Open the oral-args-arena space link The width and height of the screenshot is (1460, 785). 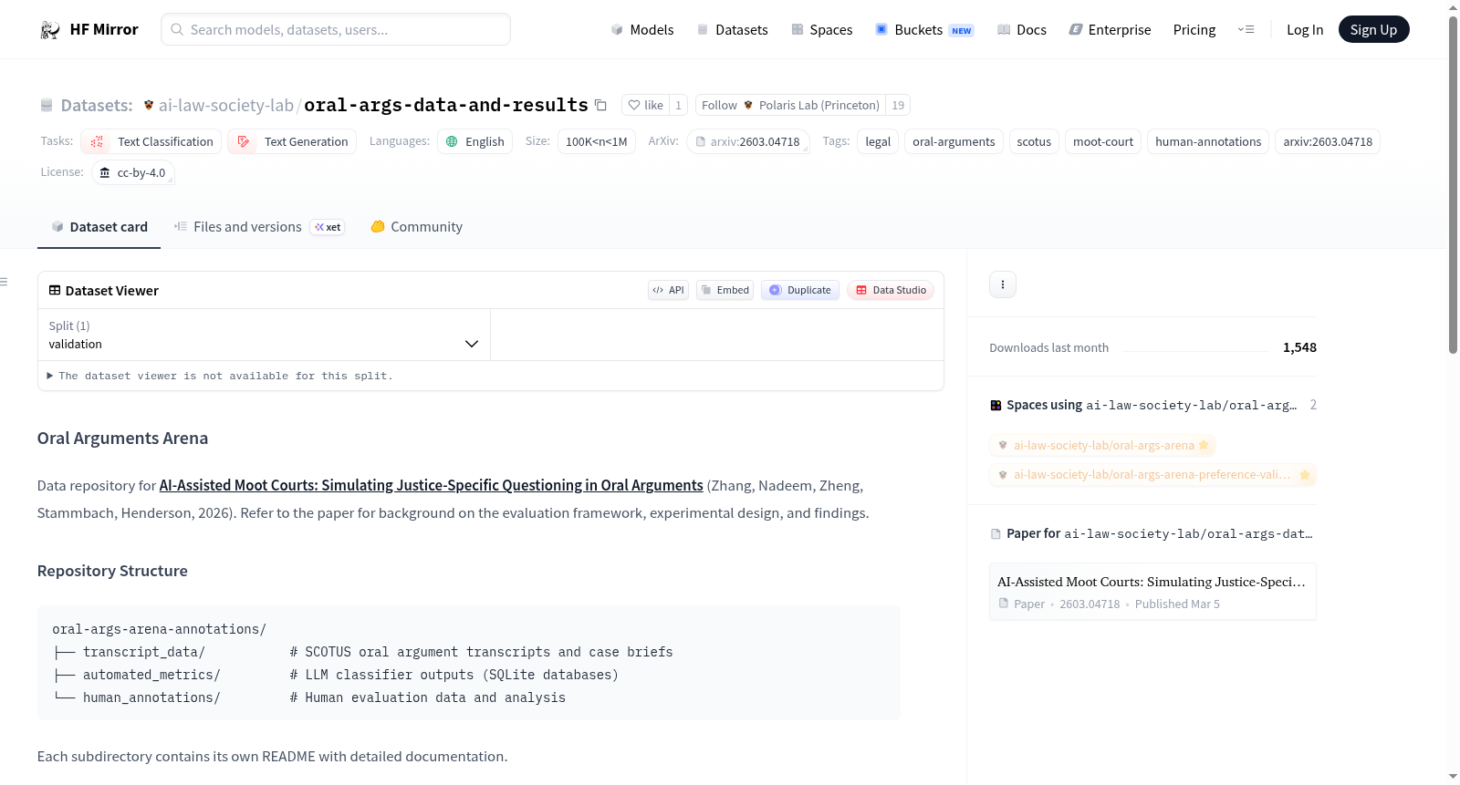tap(1103, 446)
